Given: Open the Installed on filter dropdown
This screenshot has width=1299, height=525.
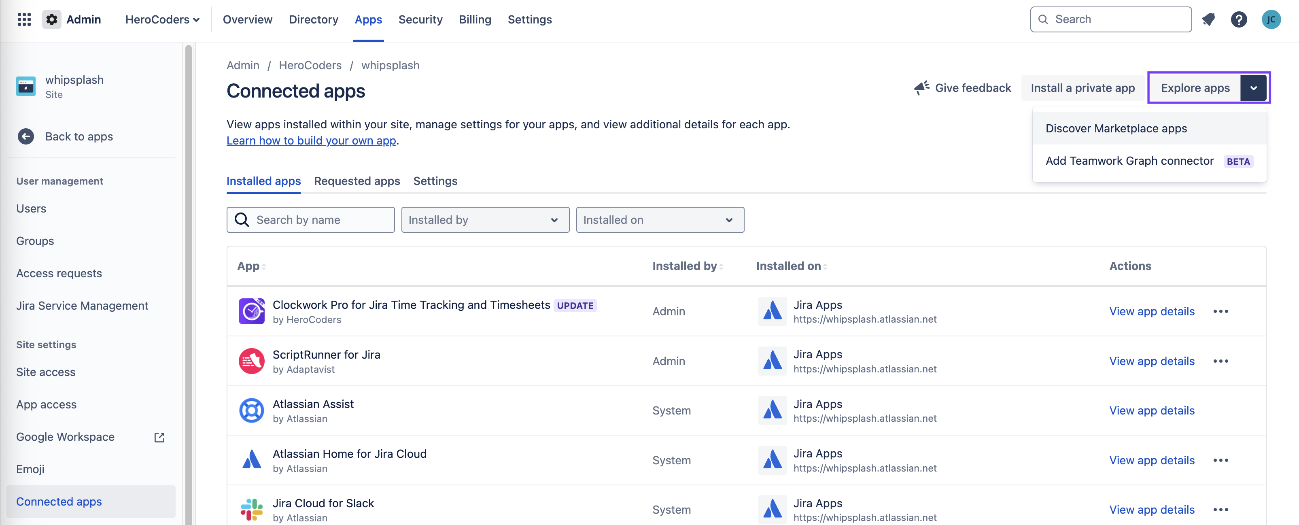Looking at the screenshot, I should (660, 220).
